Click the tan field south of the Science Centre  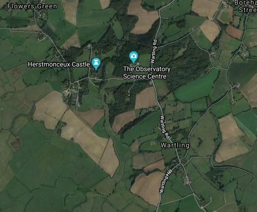[146, 98]
